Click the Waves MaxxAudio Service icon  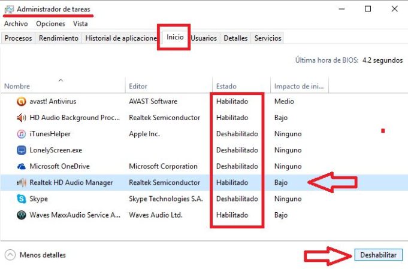(x=22, y=215)
